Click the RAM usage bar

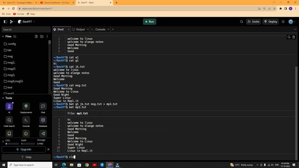click(28, 144)
